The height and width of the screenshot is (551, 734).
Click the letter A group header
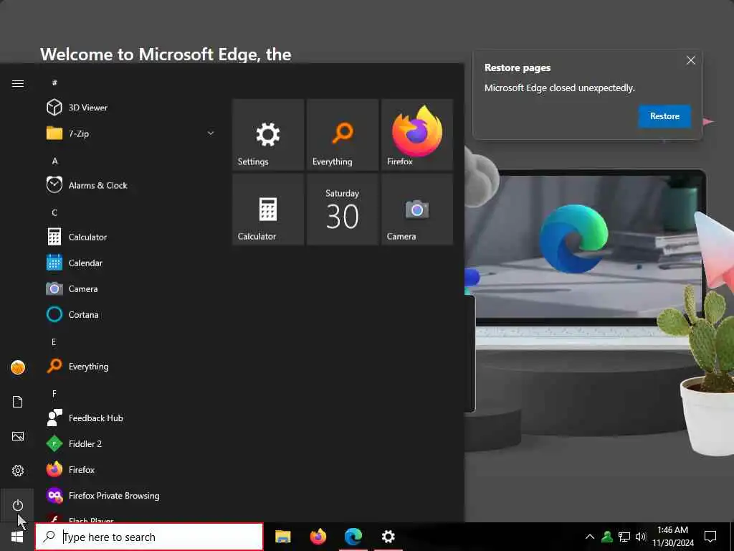(54, 161)
